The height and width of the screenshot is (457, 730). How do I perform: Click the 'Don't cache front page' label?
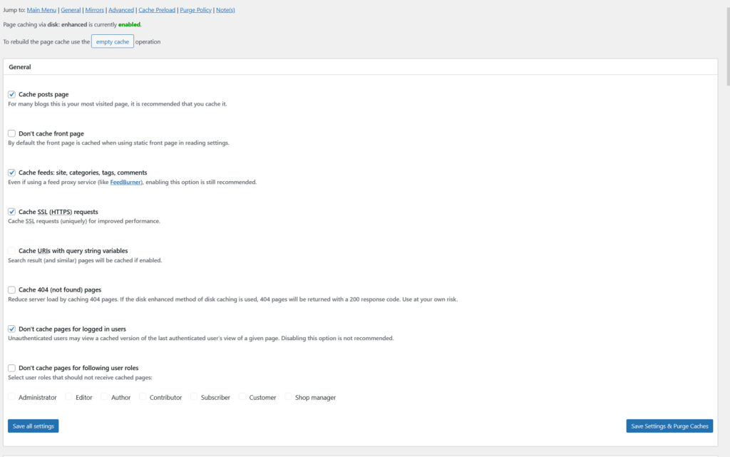click(51, 133)
